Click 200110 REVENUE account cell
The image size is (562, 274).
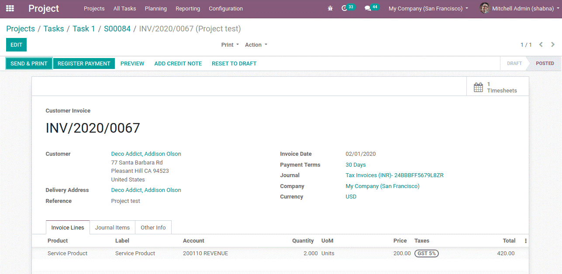click(205, 253)
